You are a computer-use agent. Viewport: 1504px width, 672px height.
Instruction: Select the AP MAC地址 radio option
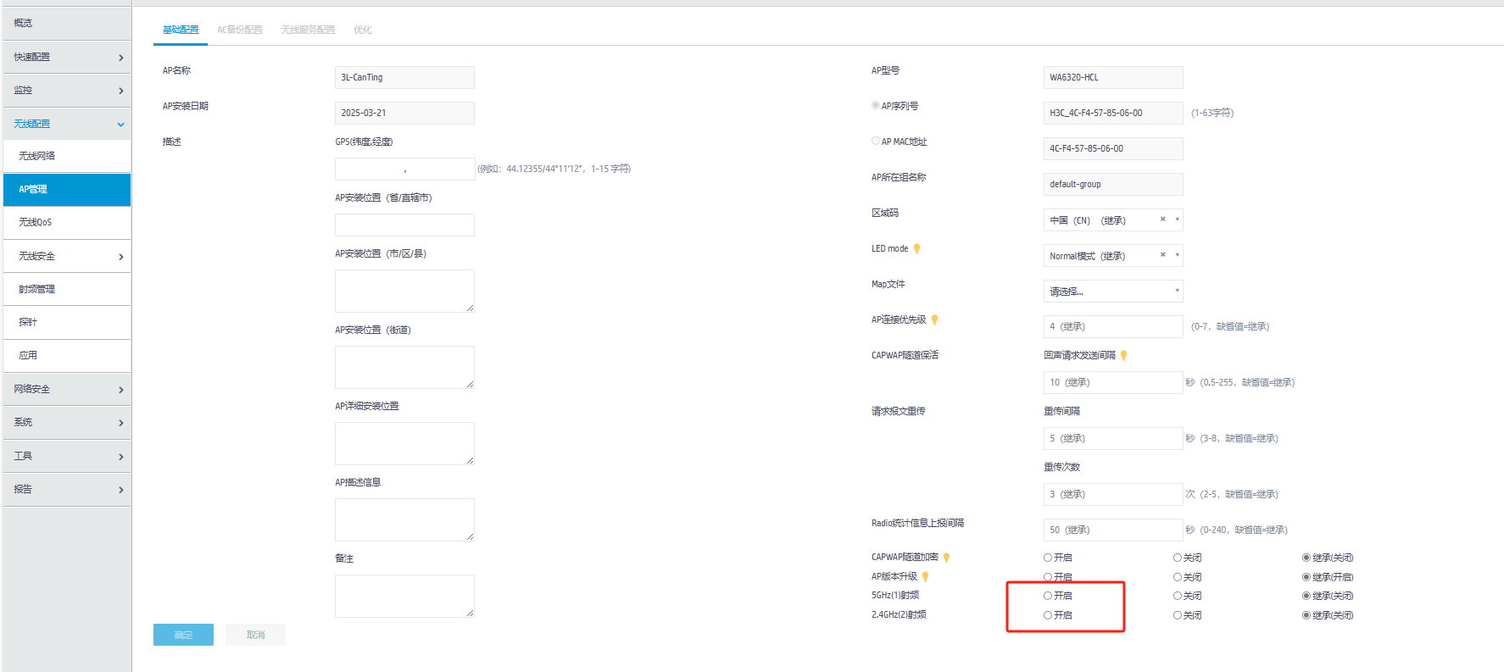coord(876,142)
